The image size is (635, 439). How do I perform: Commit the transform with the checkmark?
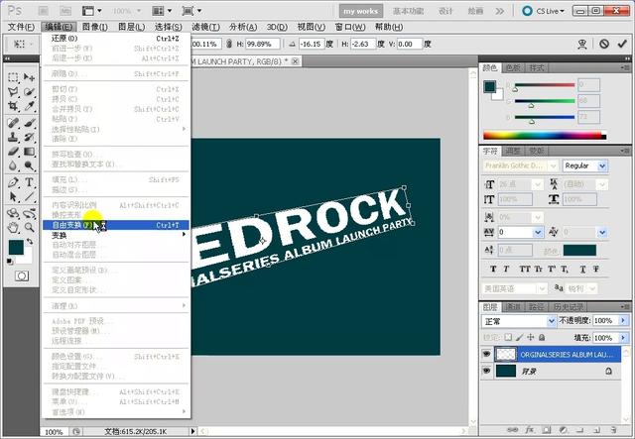click(622, 44)
